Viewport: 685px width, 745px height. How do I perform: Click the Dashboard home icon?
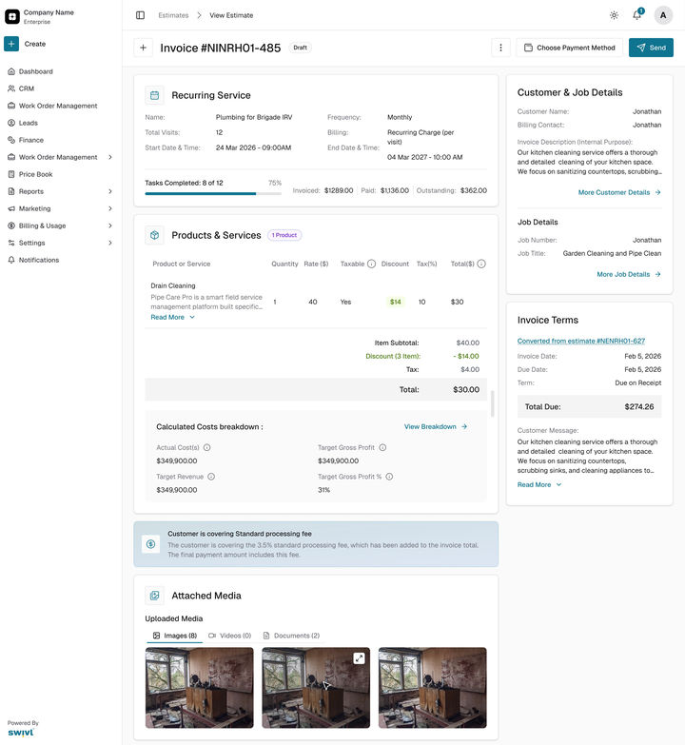pyautogui.click(x=11, y=71)
